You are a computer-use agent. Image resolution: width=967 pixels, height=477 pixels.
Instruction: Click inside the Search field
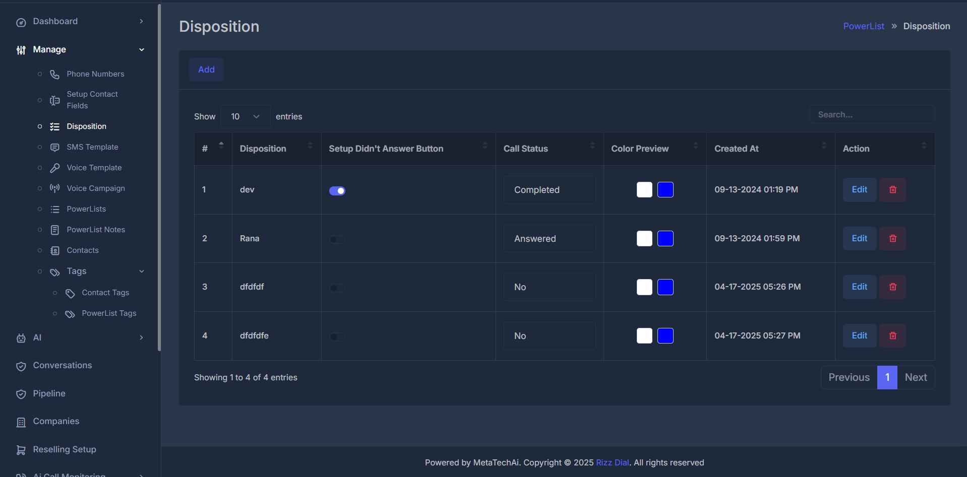tap(872, 114)
